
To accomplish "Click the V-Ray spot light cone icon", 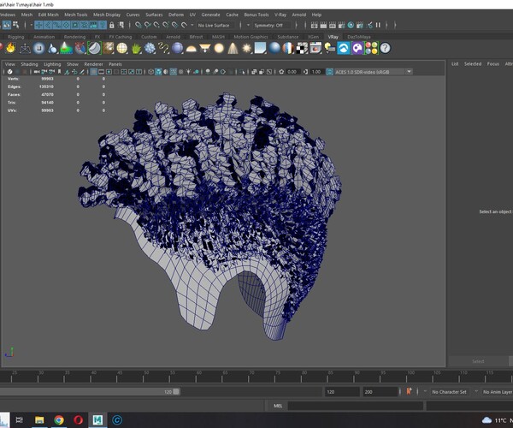I will coord(233,48).
